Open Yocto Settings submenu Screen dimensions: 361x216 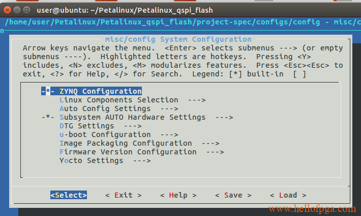[x=105, y=160]
